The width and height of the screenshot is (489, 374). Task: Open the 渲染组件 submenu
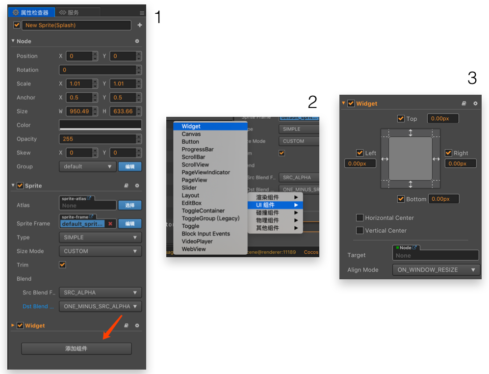coord(275,197)
